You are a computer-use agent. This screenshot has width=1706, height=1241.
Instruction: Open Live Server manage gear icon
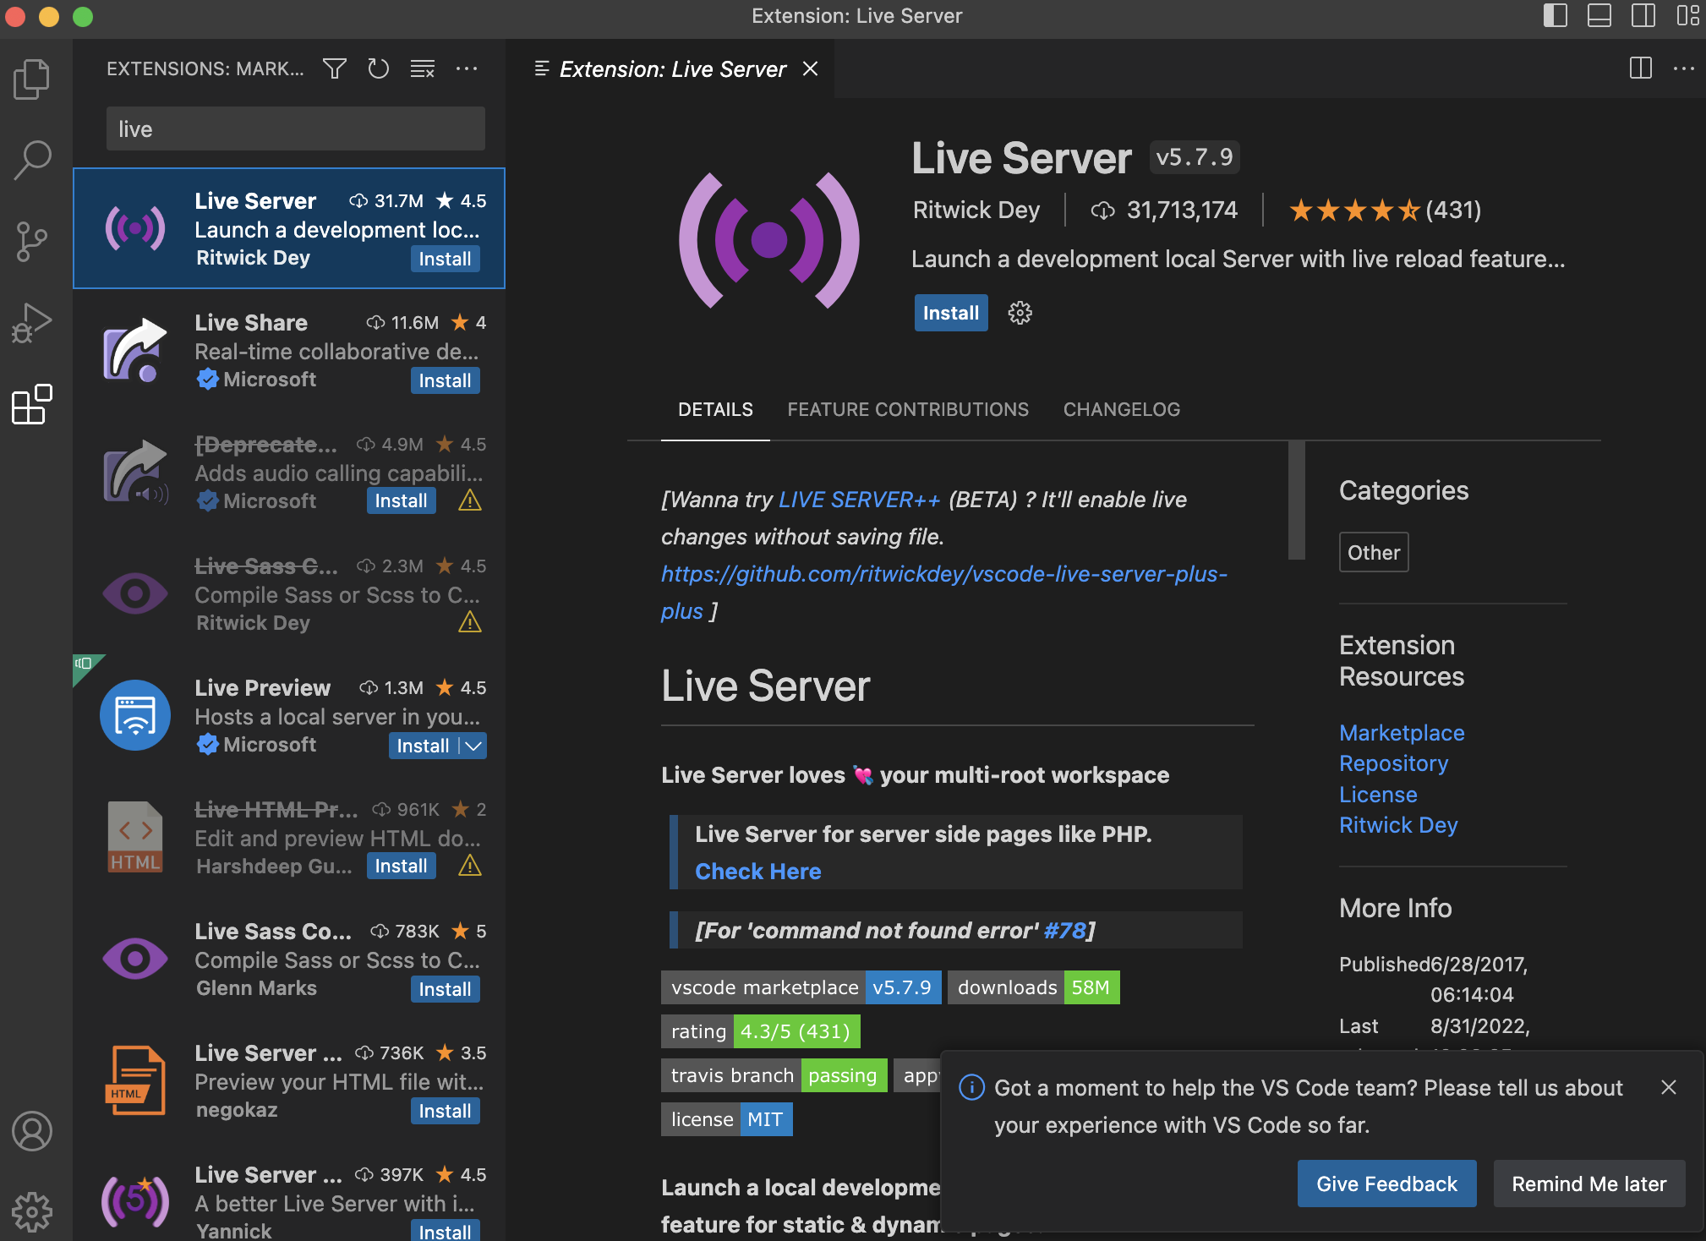click(x=1020, y=313)
